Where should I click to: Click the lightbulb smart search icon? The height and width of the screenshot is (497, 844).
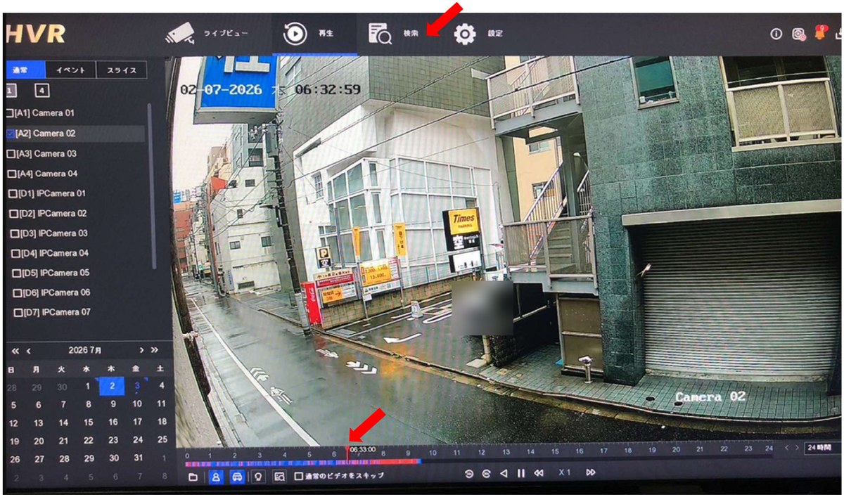coord(259,476)
